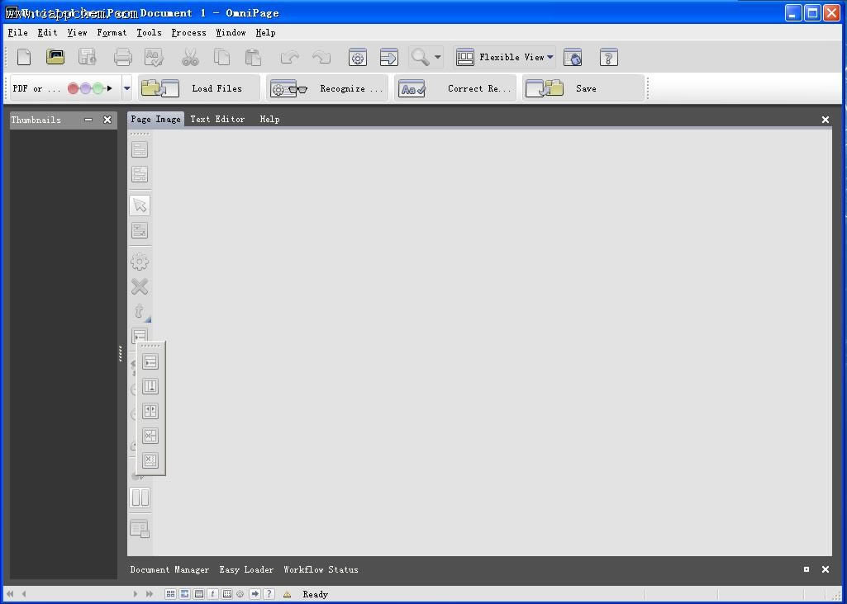847x604 pixels.
Task: Open the Format menu
Action: point(112,33)
